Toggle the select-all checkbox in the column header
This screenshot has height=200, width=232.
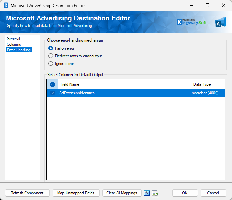pyautogui.click(x=52, y=84)
